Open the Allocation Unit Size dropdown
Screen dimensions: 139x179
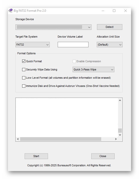click(x=110, y=45)
